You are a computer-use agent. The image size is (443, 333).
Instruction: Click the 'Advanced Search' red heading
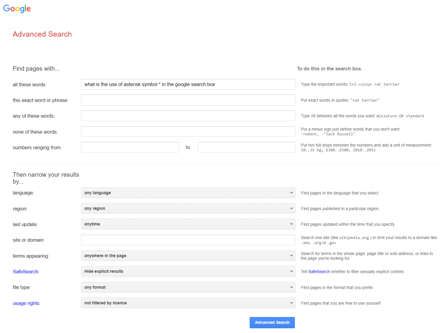pyautogui.click(x=42, y=34)
